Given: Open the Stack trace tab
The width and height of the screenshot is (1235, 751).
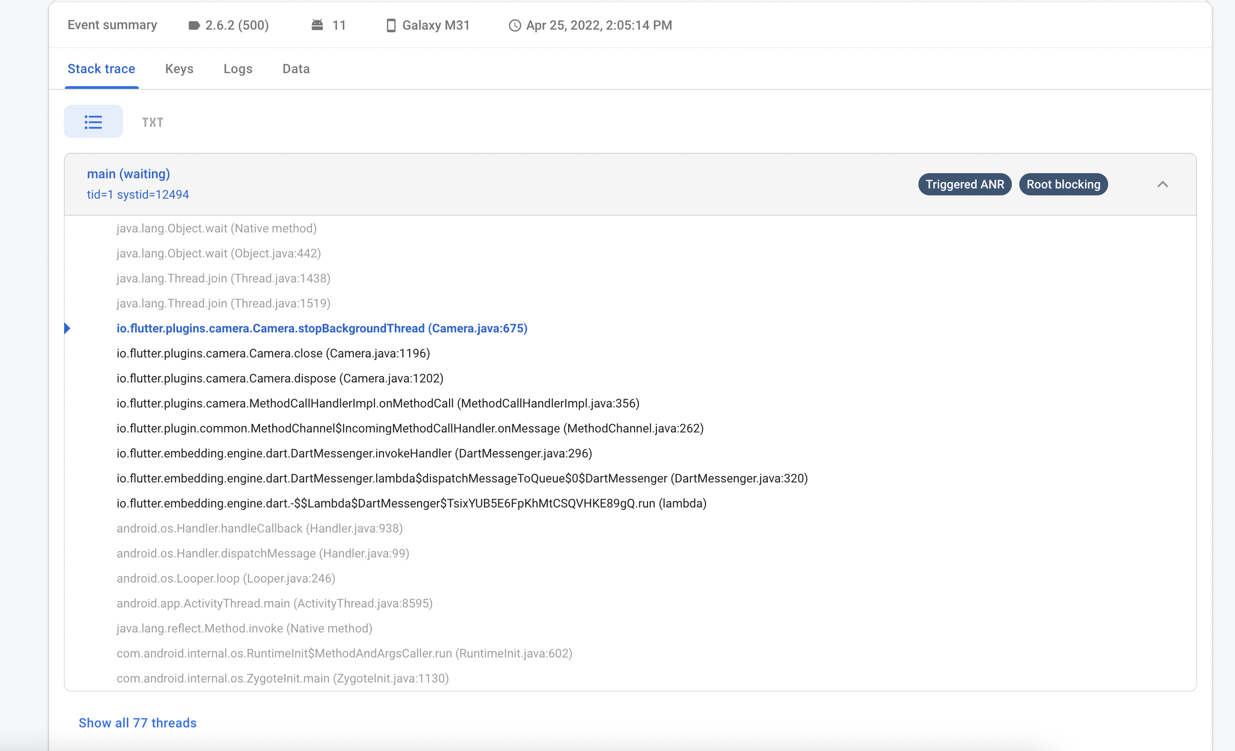Looking at the screenshot, I should point(101,69).
